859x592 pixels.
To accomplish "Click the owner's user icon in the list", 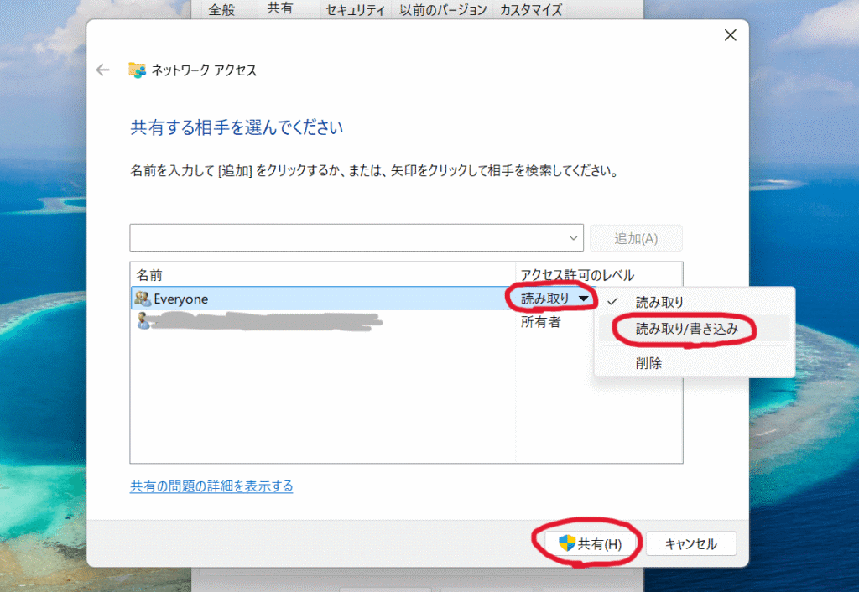I will coord(143,322).
